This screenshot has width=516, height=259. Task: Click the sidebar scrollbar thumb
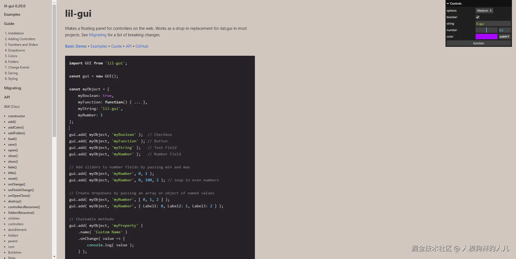click(54, 71)
